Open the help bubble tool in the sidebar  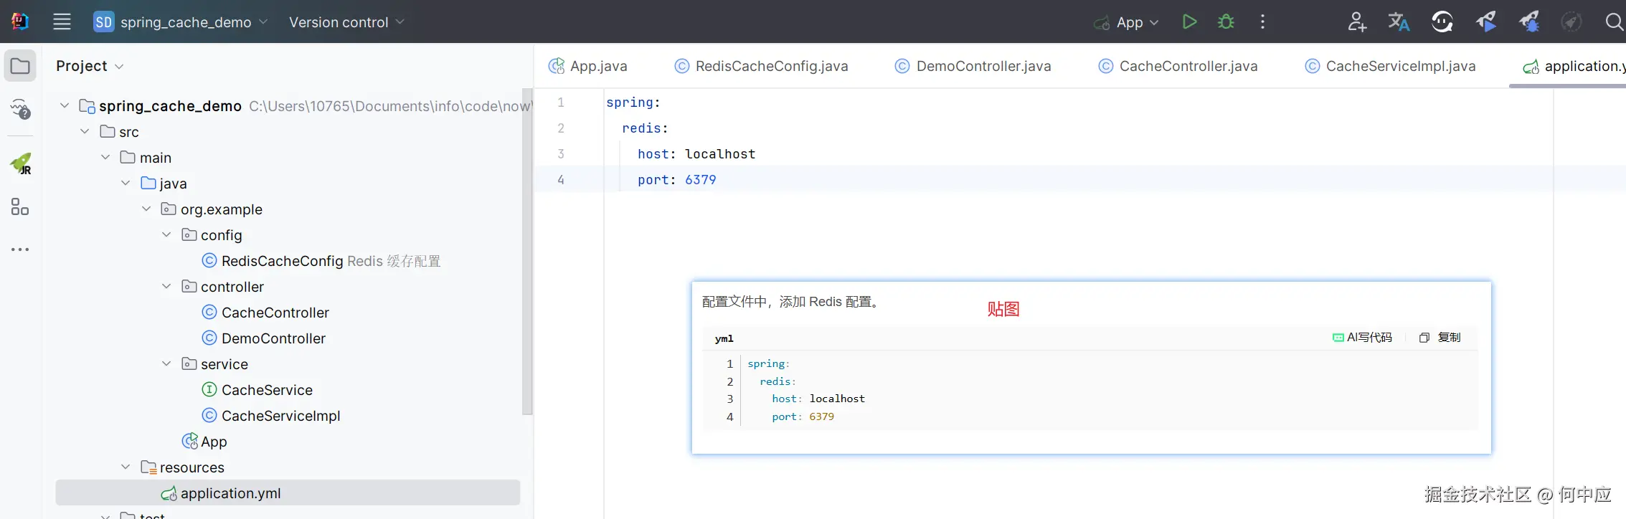(x=20, y=109)
